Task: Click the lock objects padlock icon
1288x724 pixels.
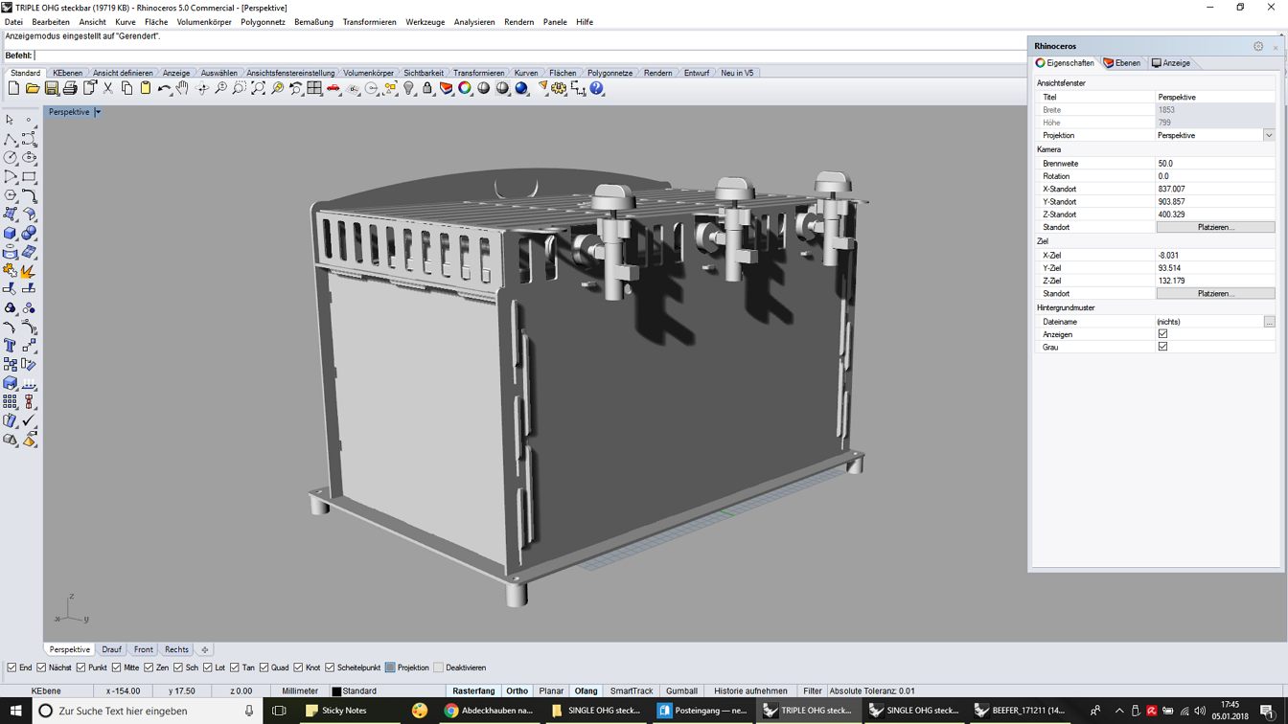Action: [x=427, y=88]
